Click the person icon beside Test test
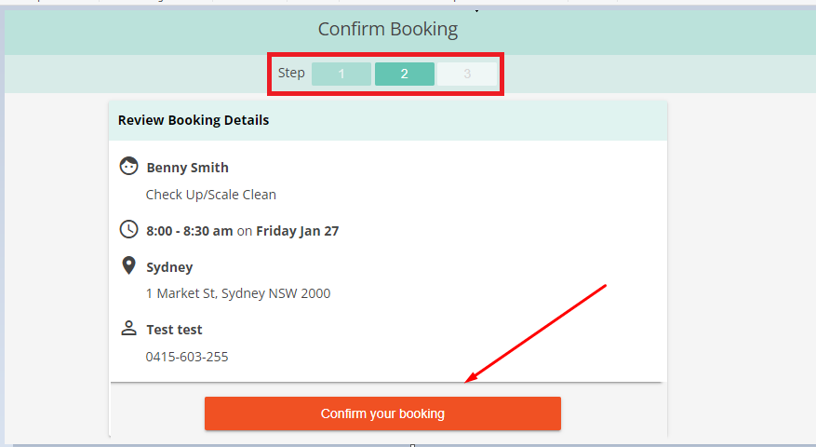The image size is (816, 447). 128,328
